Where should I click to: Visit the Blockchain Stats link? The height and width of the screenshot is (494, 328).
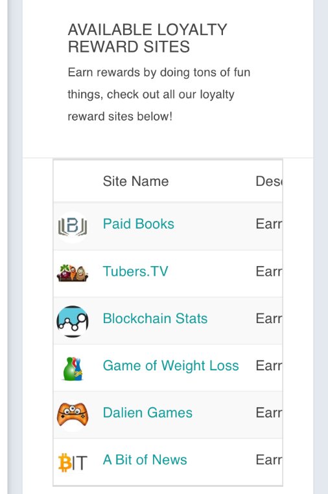pyautogui.click(x=155, y=319)
